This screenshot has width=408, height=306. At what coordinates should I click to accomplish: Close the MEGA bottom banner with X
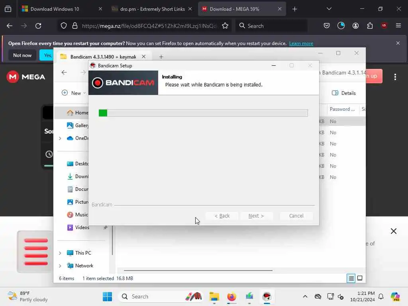click(x=393, y=231)
